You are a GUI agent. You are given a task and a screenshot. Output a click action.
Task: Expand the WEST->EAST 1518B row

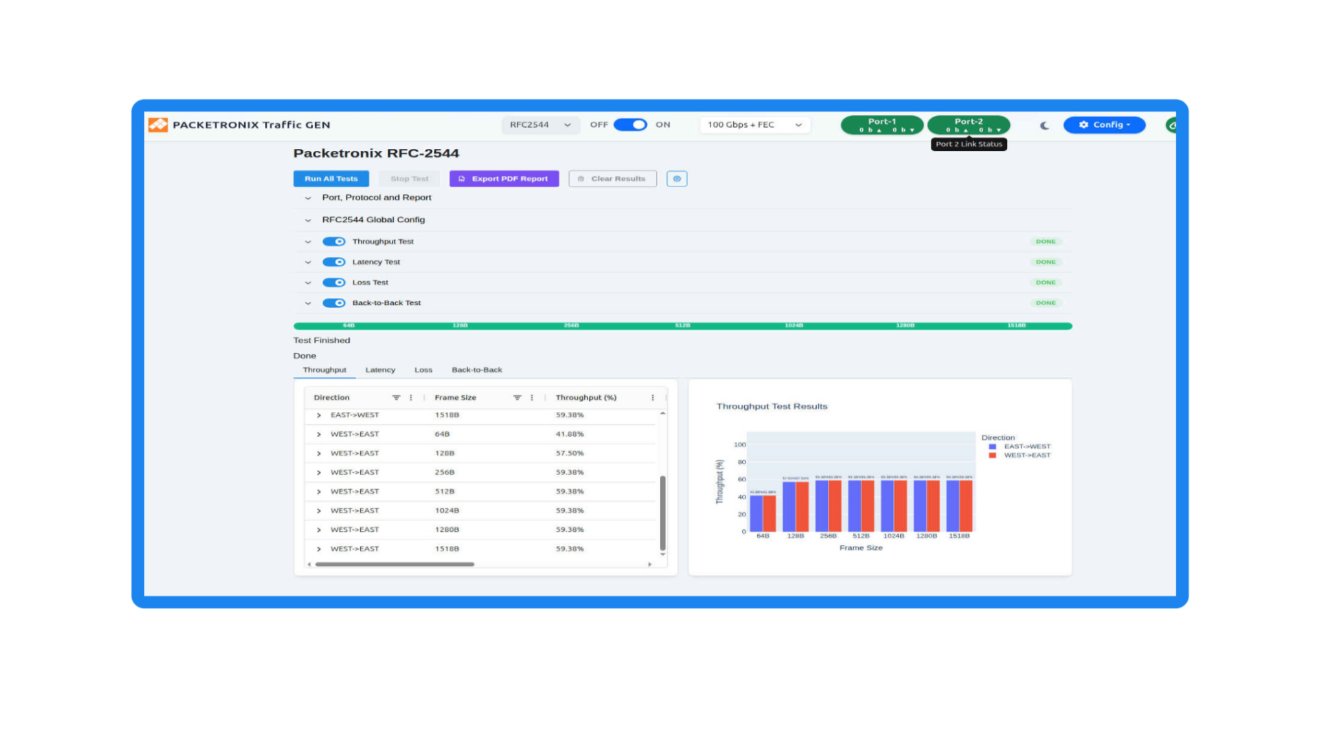tap(319, 549)
